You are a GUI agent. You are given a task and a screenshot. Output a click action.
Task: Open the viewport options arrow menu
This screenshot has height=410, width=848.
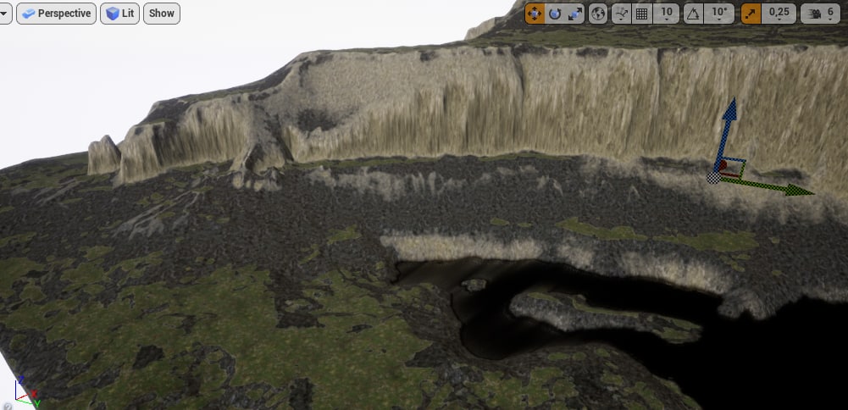tap(4, 14)
